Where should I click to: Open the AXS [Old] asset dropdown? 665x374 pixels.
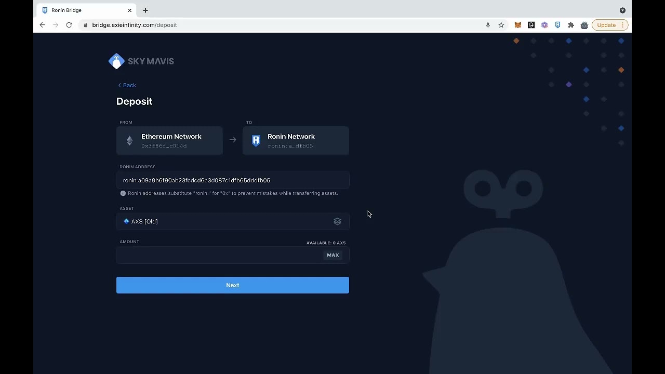[233, 221]
